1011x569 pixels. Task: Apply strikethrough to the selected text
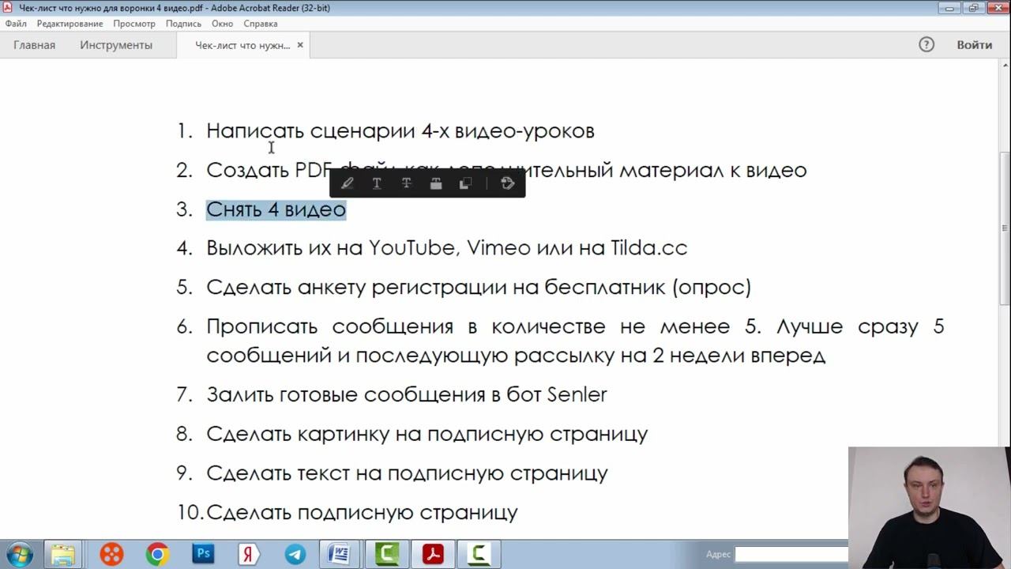(x=406, y=183)
